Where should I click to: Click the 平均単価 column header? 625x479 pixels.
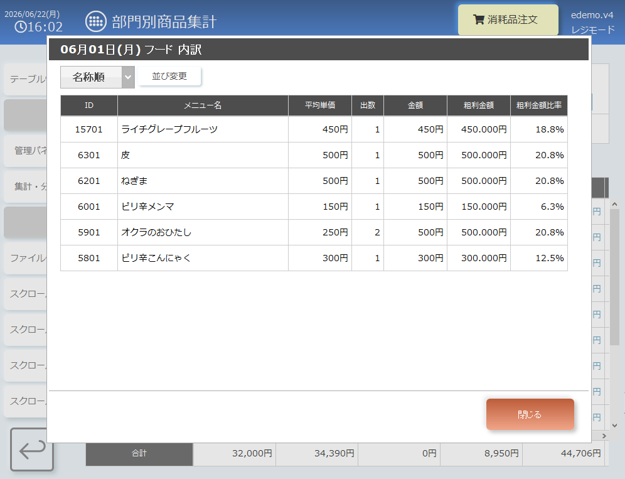click(320, 105)
